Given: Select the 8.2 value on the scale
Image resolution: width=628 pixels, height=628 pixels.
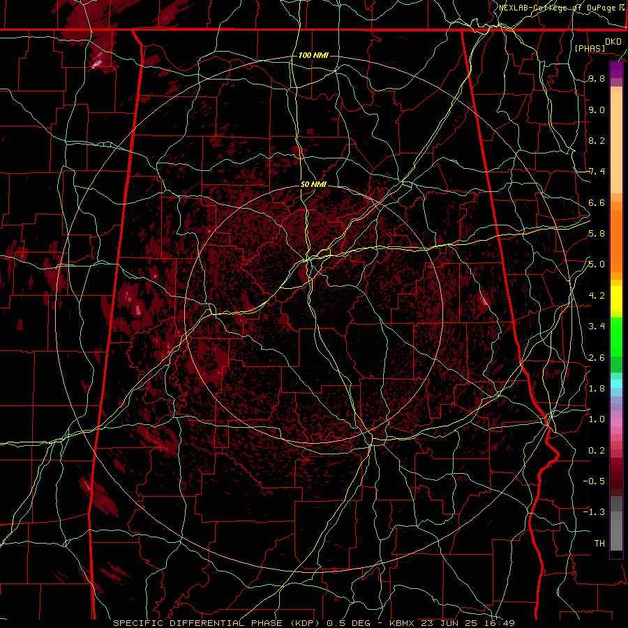Looking at the screenshot, I should [597, 140].
